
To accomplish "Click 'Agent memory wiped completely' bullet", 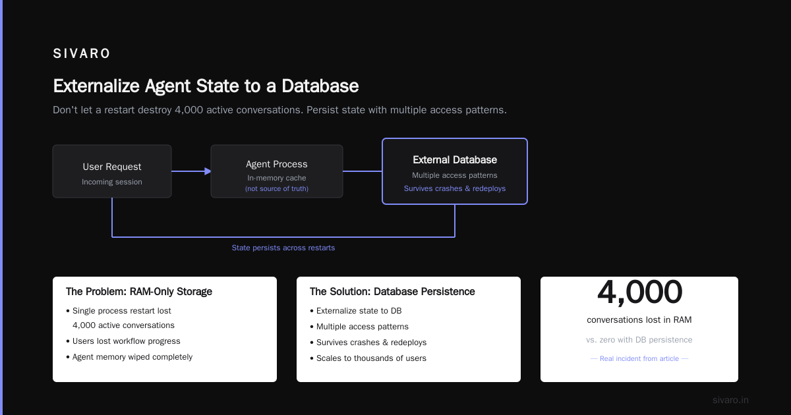I will [129, 357].
